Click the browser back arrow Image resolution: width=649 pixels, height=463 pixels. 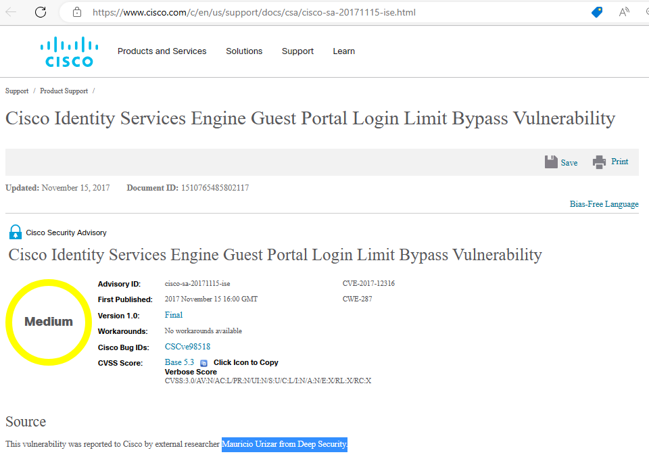click(11, 12)
